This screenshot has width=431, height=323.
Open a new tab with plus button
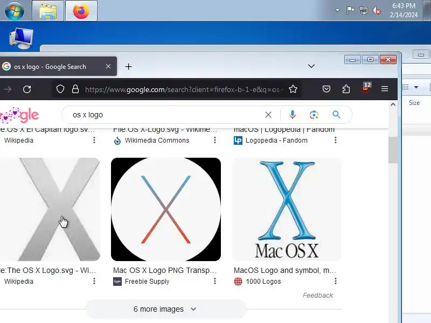(128, 66)
